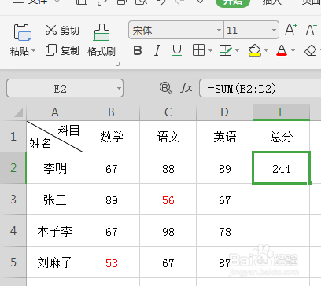This screenshot has width=321, height=286.
Task: Select the red score 53 cell
Action: point(112,262)
